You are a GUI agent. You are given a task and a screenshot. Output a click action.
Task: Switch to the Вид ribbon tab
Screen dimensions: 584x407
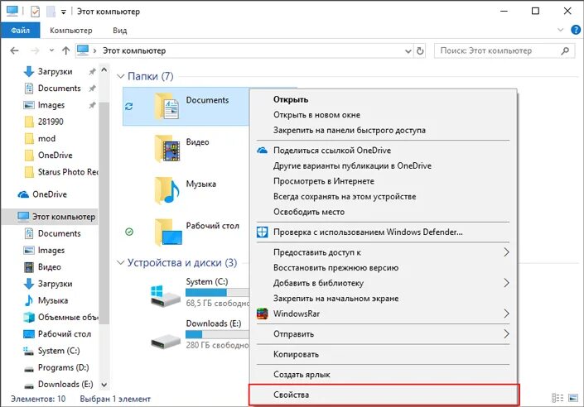pos(120,31)
